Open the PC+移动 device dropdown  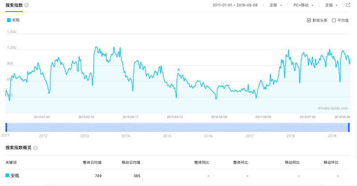[x=303, y=5]
